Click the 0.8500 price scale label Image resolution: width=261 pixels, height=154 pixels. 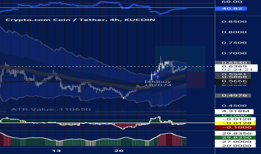[x=234, y=22]
